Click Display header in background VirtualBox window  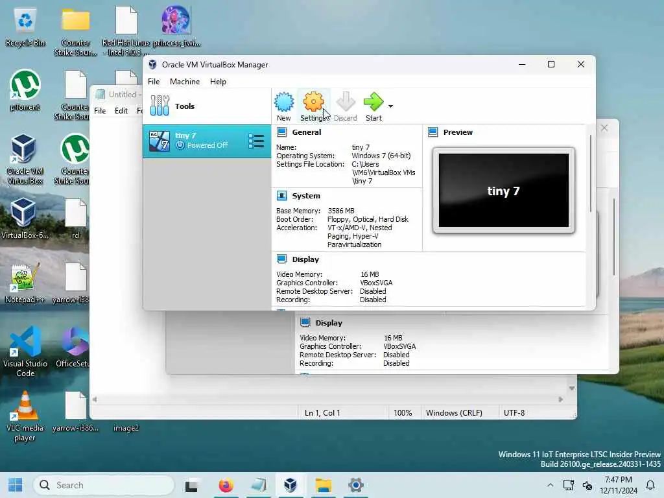click(x=329, y=323)
